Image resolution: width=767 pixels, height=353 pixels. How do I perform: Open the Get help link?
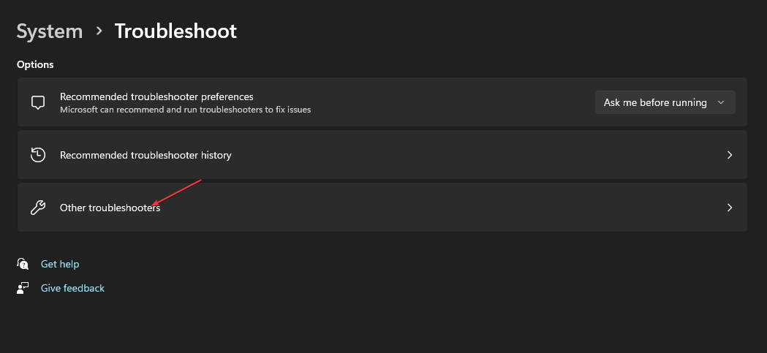(x=60, y=264)
